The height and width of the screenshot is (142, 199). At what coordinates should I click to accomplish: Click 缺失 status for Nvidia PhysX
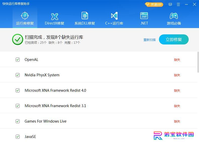tap(177, 75)
